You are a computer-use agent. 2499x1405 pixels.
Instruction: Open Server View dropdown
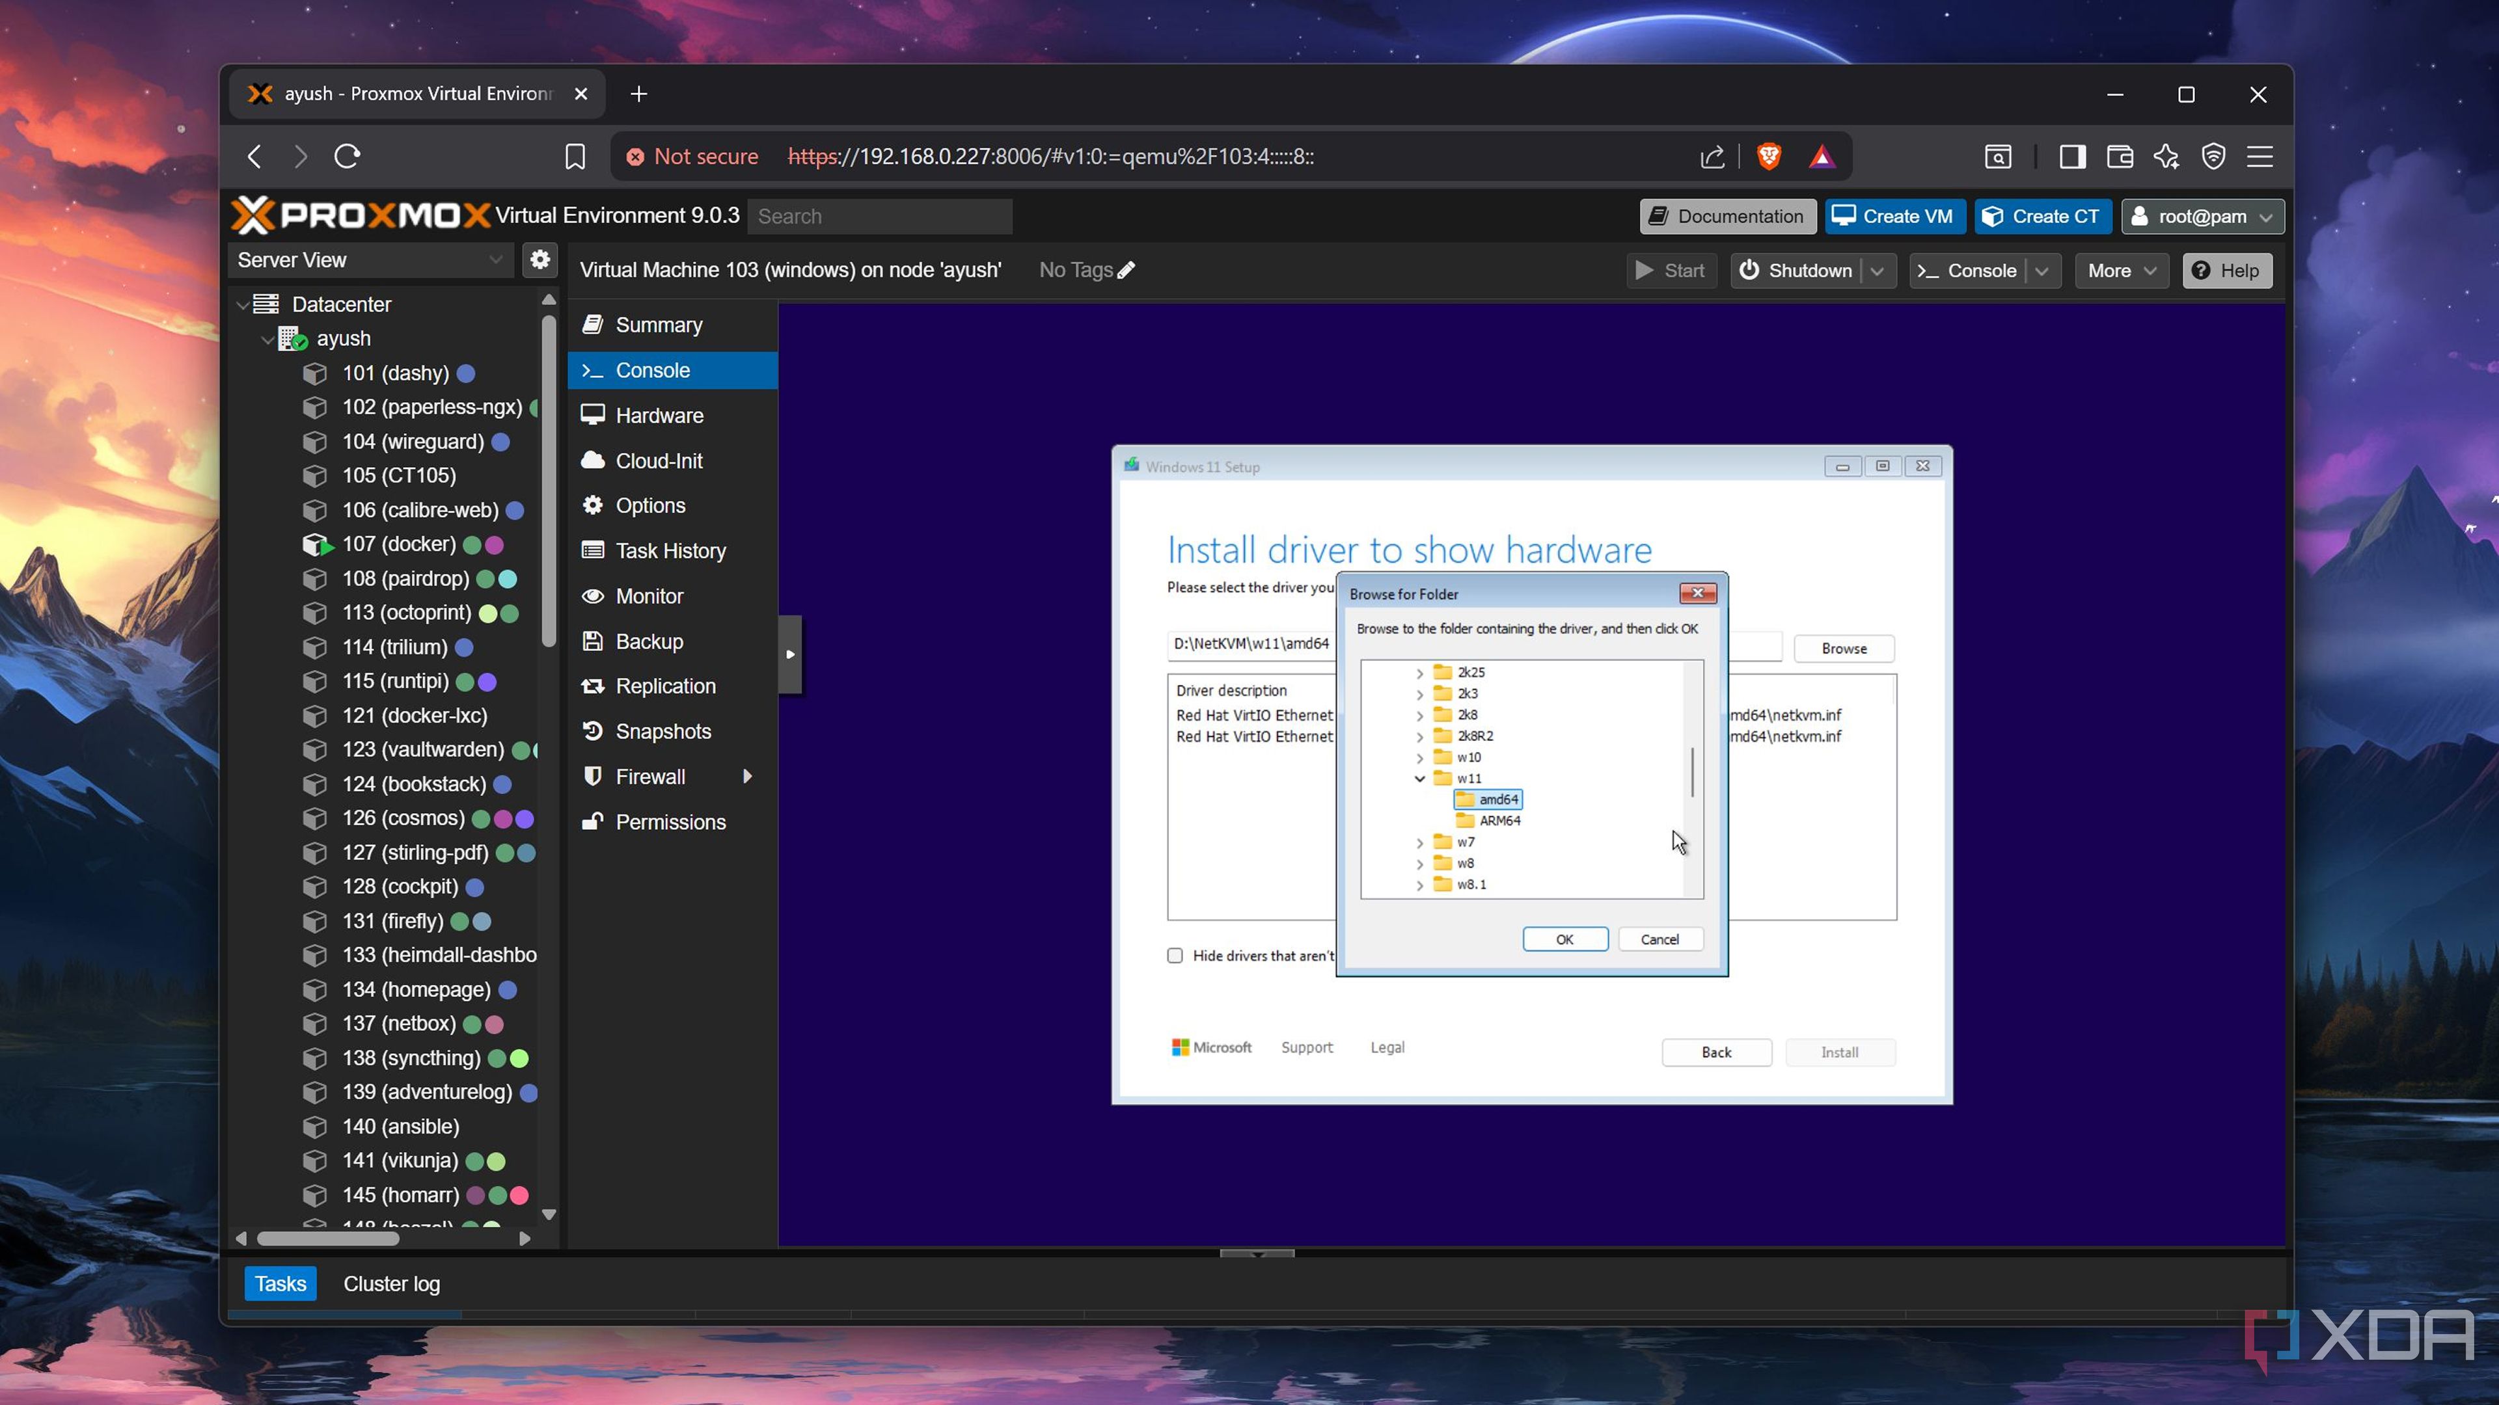(x=370, y=260)
